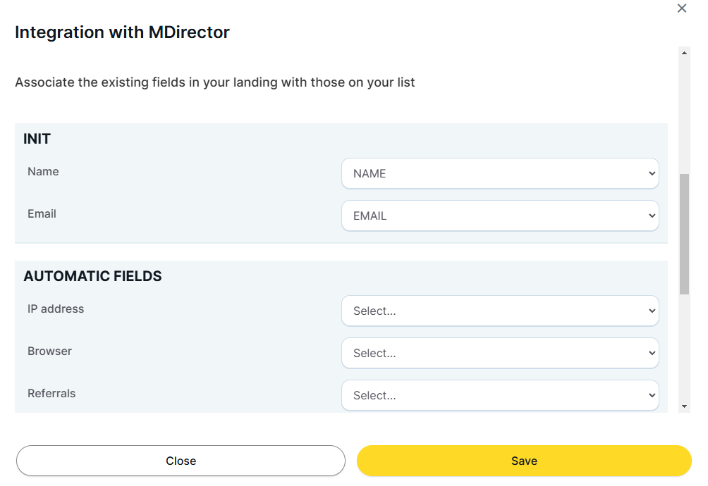Screen dimensions: 708x486
Task: Close the MDirector integration dialog with X
Action: coord(682,8)
